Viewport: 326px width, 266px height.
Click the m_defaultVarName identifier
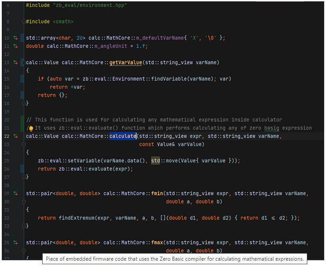coord(160,38)
